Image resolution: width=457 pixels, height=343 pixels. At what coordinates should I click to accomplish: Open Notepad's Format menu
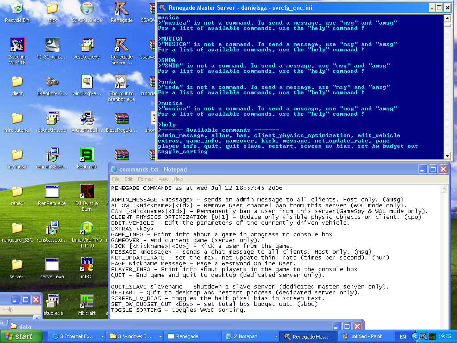click(145, 179)
